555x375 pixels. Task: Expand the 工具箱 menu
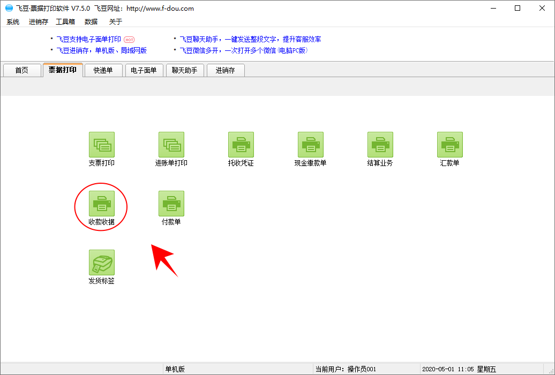tap(65, 22)
